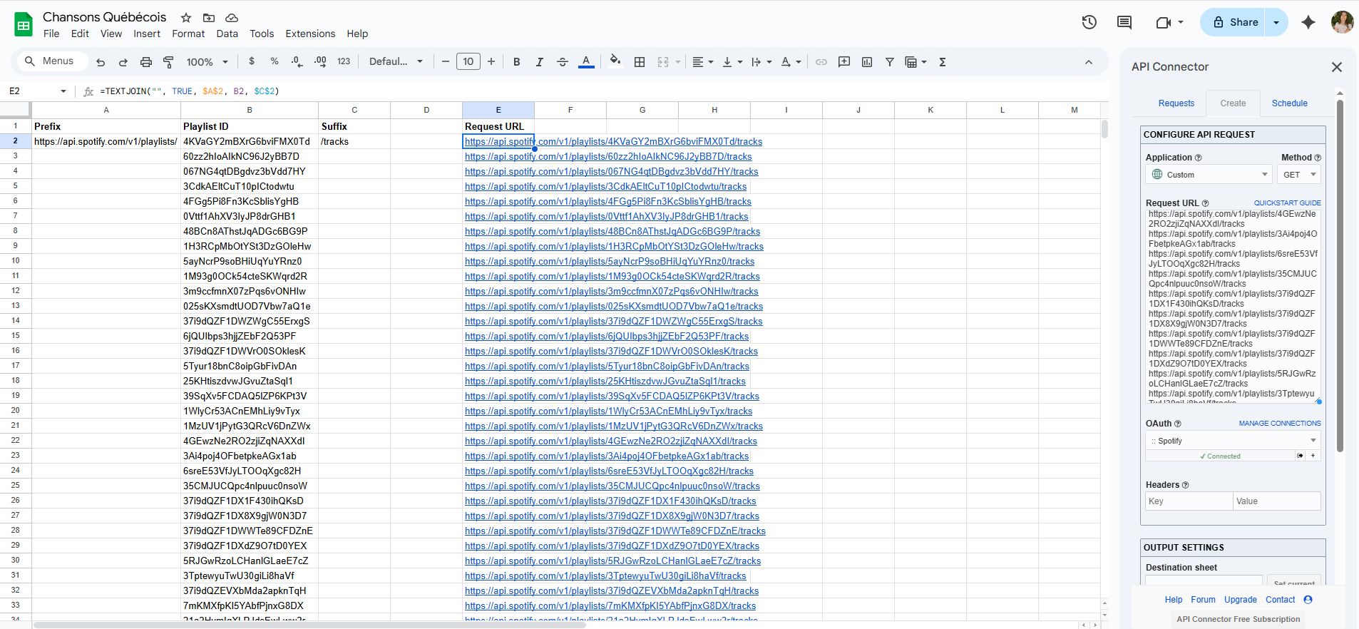Open the OAuth Spotify dropdown
This screenshot has width=1359, height=629.
[1234, 441]
